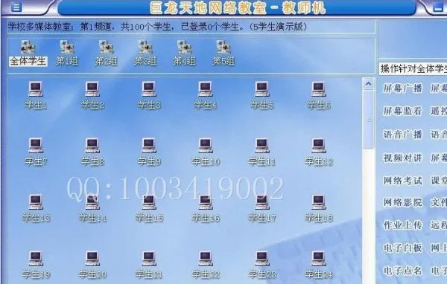Screen dimensions: 447x284
Task: Open 网络影院 network cinema
Action: click(402, 203)
